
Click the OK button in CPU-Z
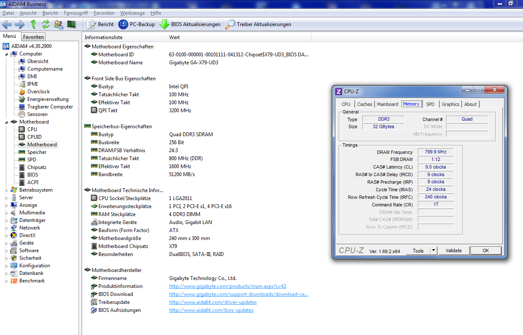coord(486,251)
